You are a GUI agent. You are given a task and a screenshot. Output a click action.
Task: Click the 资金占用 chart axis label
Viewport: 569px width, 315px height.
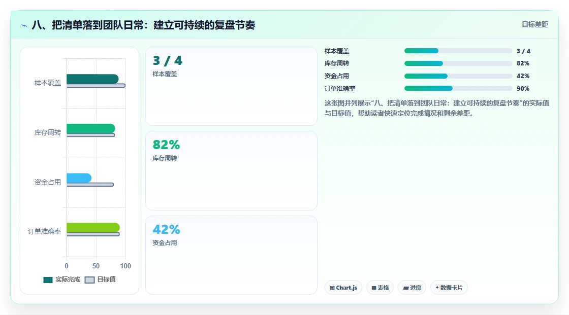pos(48,182)
